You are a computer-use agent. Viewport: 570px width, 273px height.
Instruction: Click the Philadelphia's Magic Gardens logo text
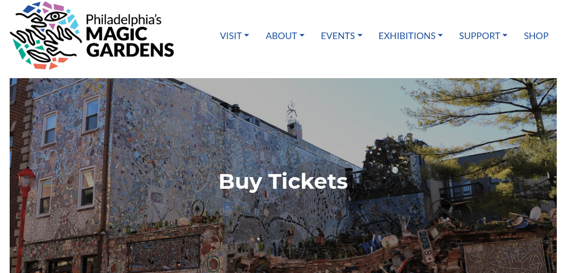pyautogui.click(x=130, y=36)
